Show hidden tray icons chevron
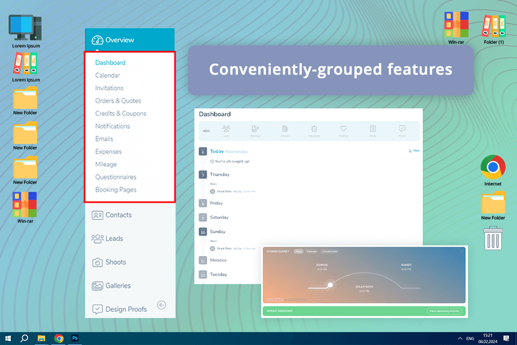This screenshot has width=517, height=345. pyautogui.click(x=460, y=339)
